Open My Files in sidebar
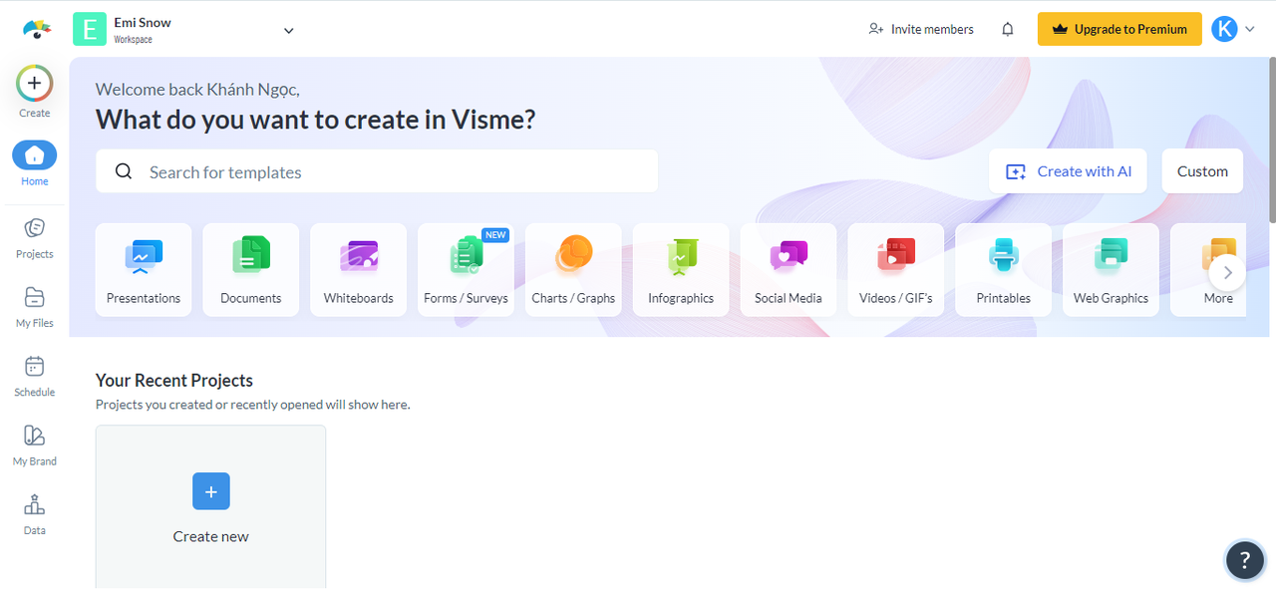This screenshot has width=1276, height=592. [x=34, y=306]
